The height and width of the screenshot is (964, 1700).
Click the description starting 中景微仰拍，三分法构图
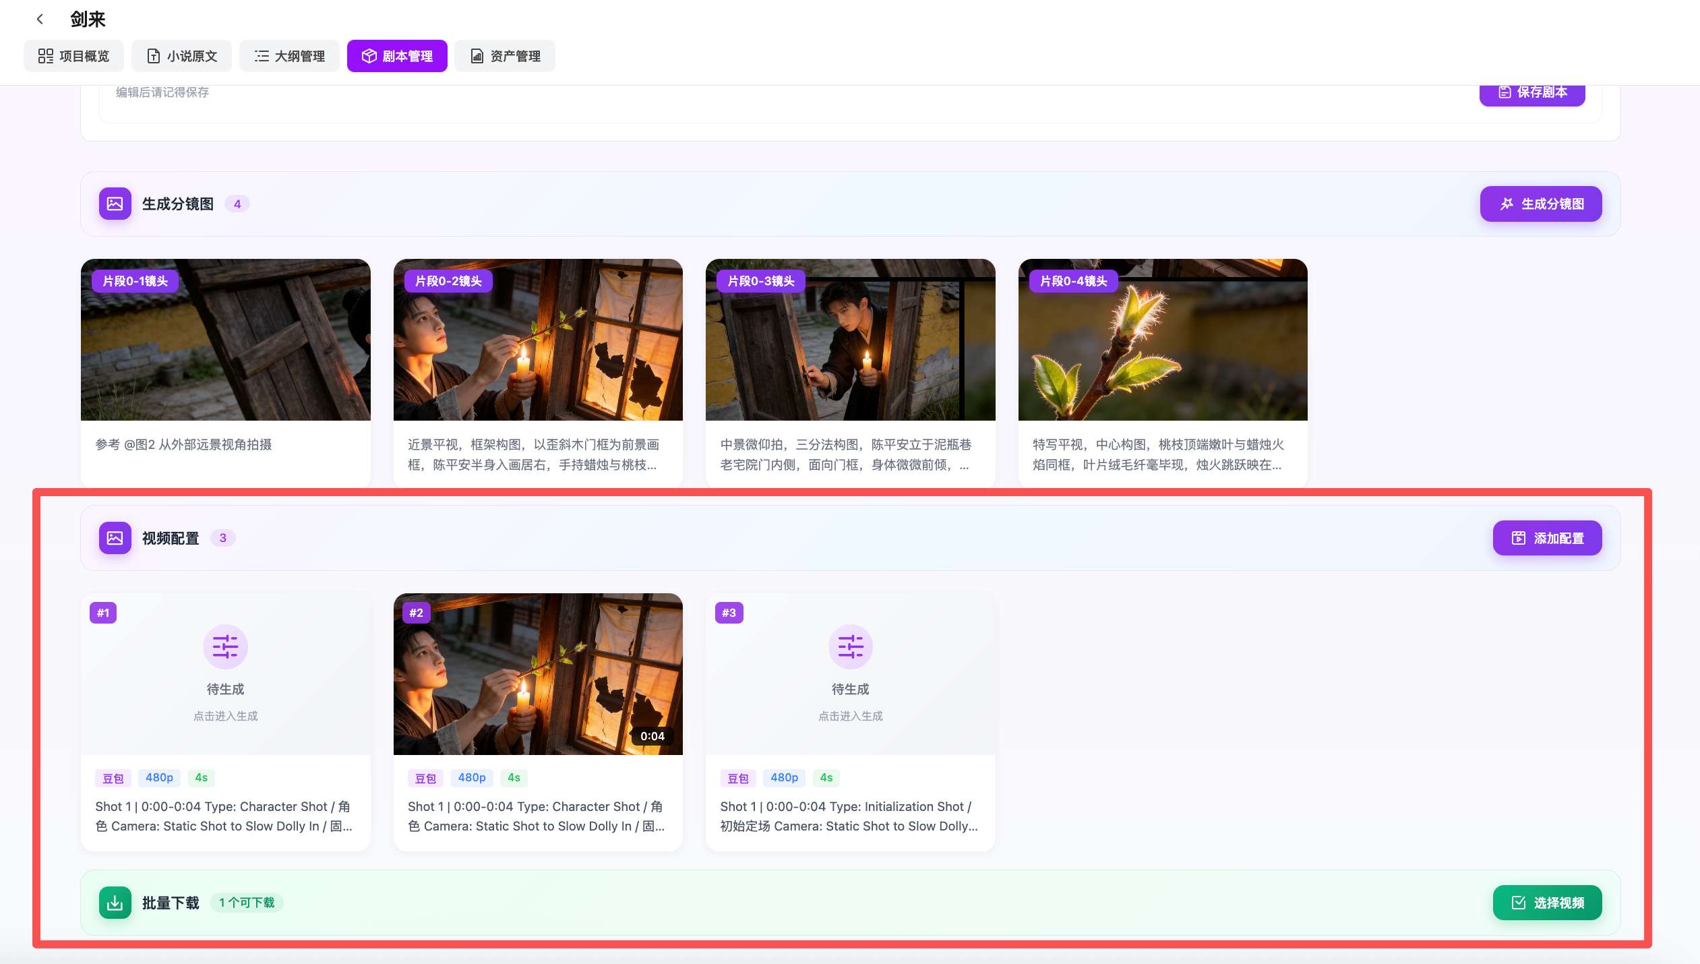tap(845, 454)
